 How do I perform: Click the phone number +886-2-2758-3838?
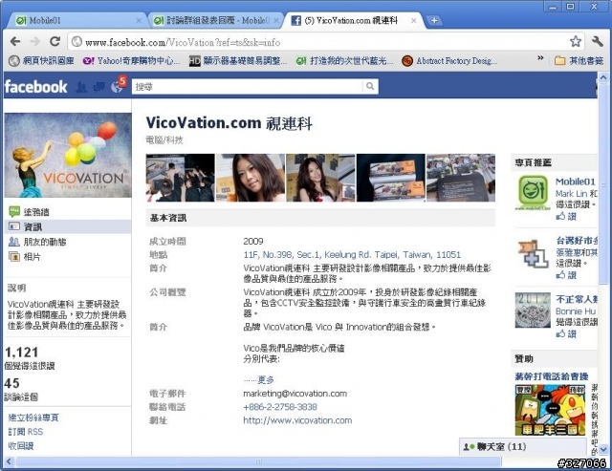click(x=280, y=407)
